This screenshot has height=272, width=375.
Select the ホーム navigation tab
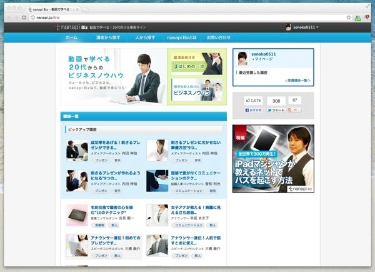(x=72, y=38)
